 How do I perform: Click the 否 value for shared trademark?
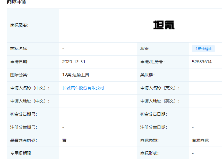(x=64, y=140)
